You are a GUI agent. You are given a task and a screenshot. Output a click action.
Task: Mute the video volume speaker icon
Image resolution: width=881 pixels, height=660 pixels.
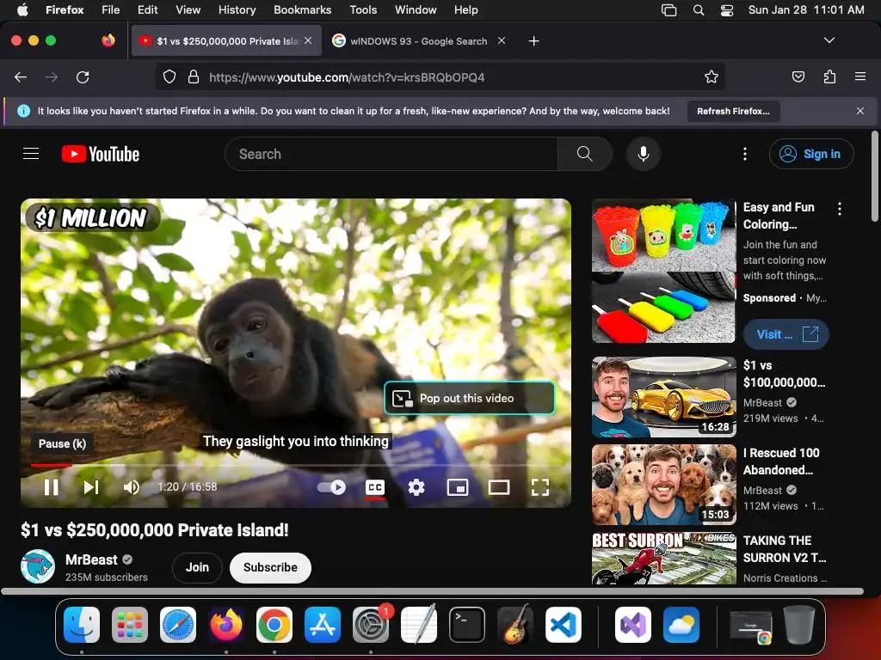[x=131, y=487]
